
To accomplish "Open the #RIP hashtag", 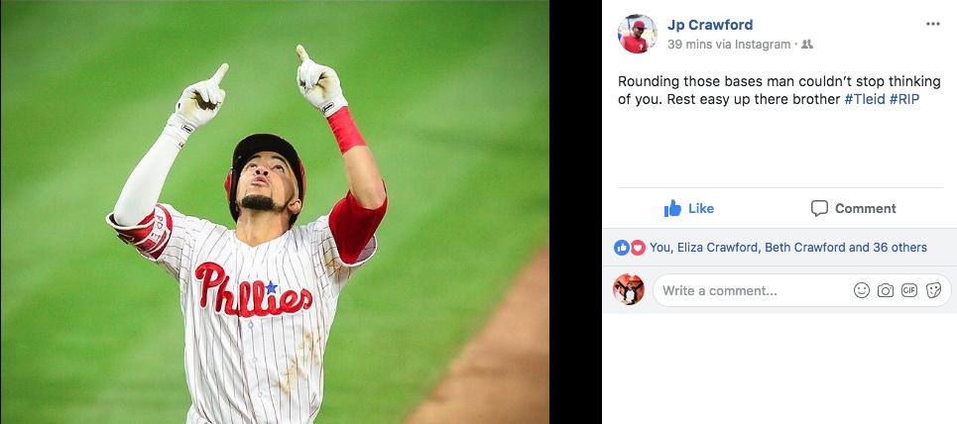I will coord(903,99).
